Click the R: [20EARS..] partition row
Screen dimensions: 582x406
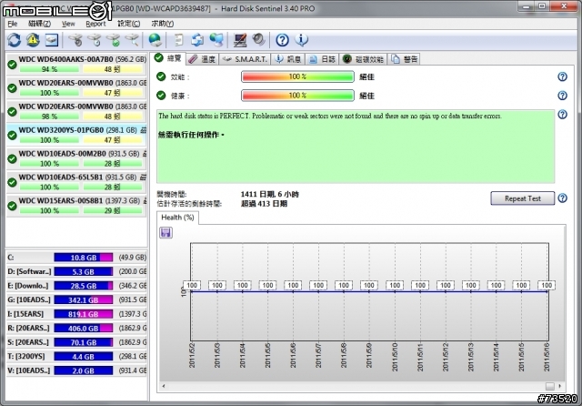coord(76,328)
